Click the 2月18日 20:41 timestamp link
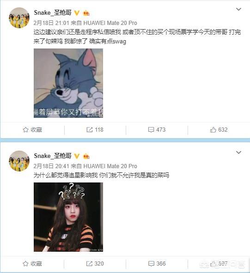 click(x=51, y=166)
